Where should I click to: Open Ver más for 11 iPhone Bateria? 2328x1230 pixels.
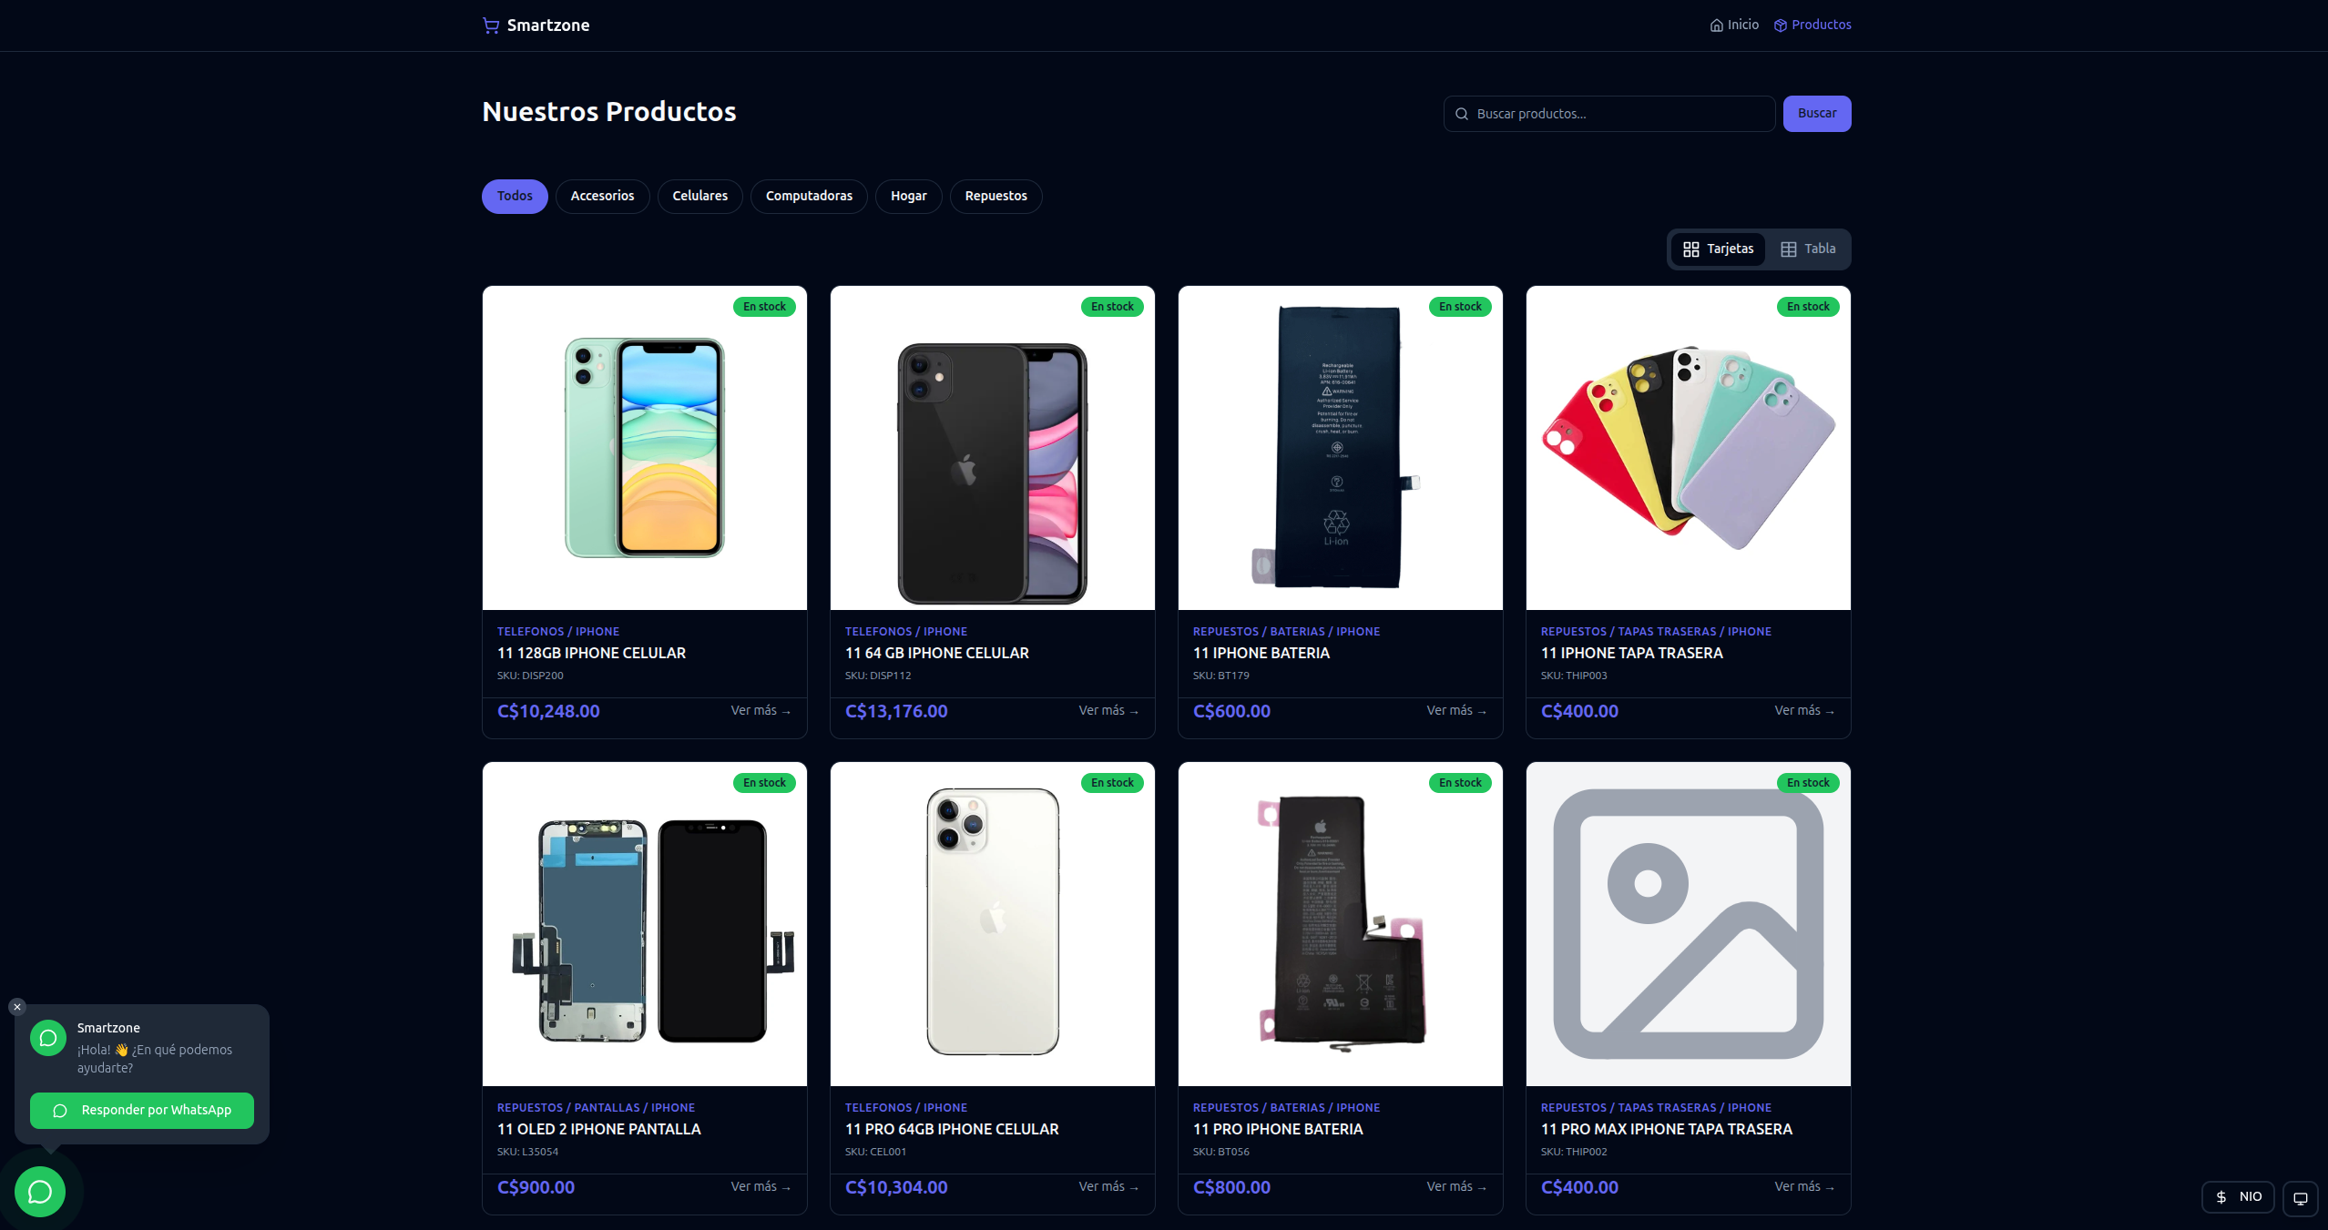pyautogui.click(x=1457, y=711)
